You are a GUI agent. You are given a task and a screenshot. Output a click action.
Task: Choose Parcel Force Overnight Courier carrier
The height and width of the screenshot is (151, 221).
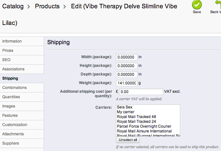(x=144, y=126)
